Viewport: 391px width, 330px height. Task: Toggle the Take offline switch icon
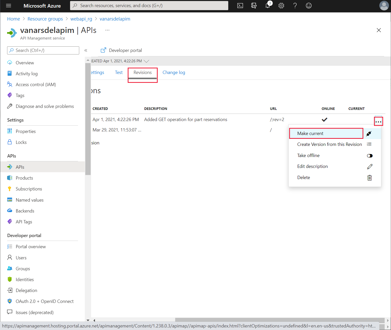pyautogui.click(x=370, y=156)
